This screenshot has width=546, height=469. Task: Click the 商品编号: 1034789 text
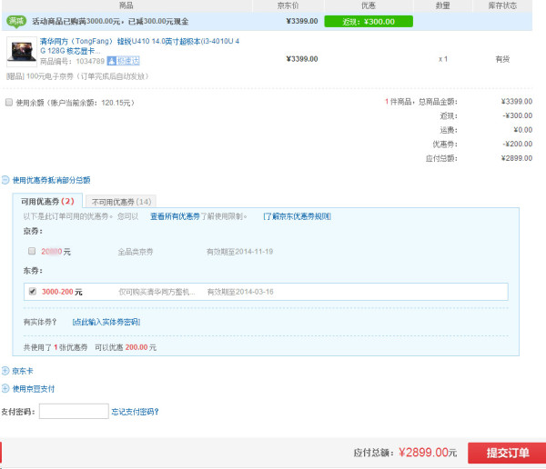pyautogui.click(x=72, y=61)
